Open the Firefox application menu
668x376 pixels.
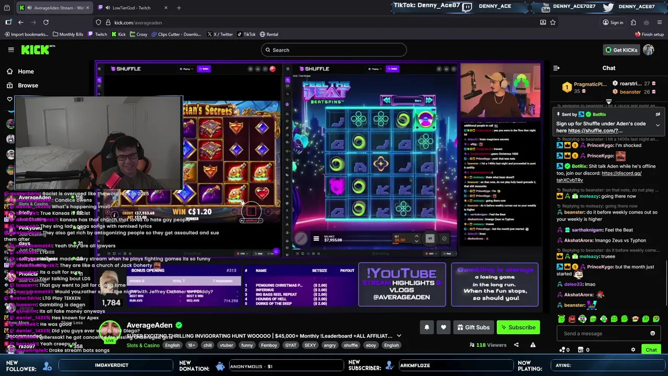[x=660, y=22]
